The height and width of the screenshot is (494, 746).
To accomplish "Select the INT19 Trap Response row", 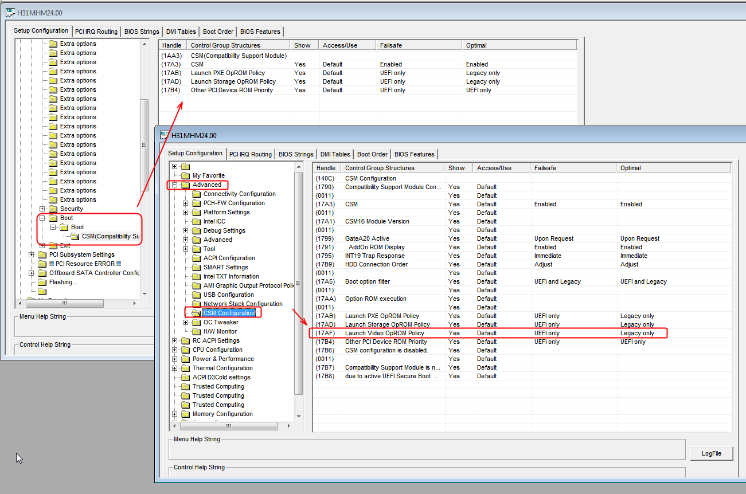I will click(522, 256).
